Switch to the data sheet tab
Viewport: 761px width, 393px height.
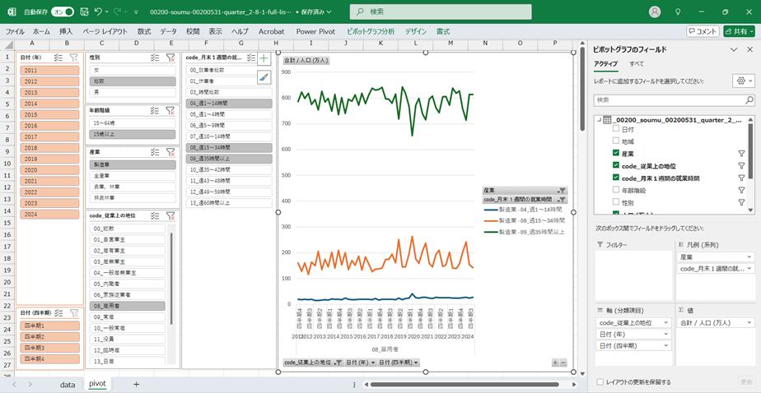coord(68,384)
